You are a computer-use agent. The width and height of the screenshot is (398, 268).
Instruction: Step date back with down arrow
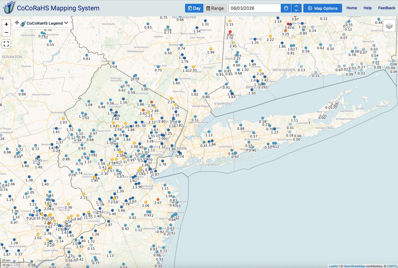click(296, 10)
